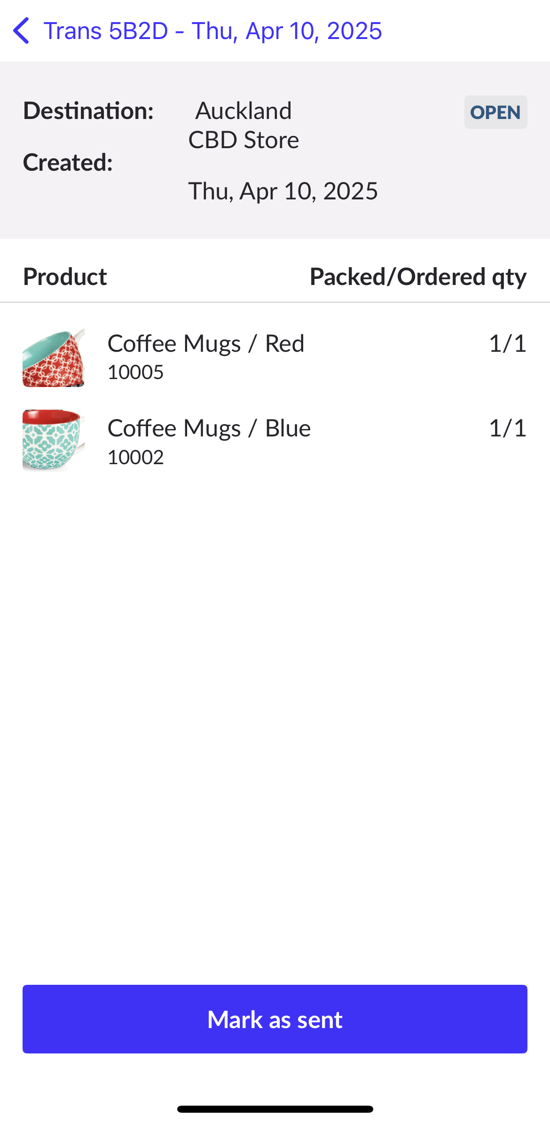Click the SKU 10002 text
The width and height of the screenshot is (550, 1124).
point(135,458)
